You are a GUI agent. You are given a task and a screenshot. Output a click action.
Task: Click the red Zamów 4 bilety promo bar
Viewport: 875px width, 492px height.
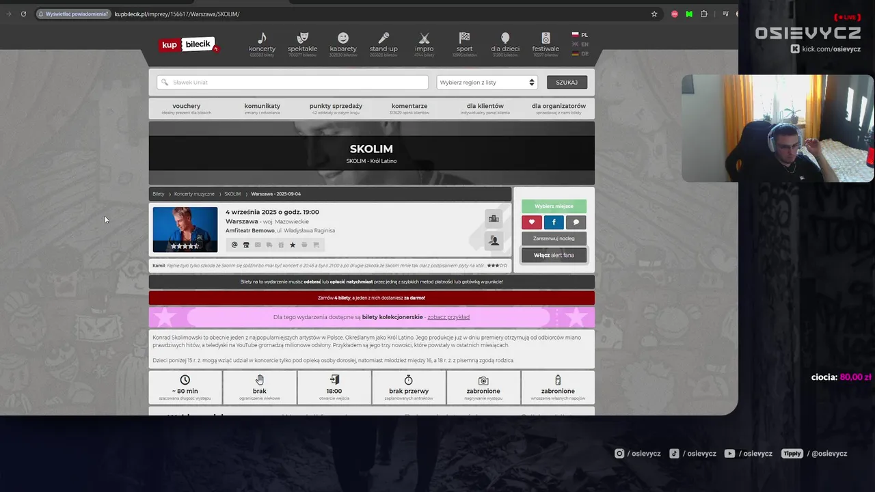pos(372,298)
